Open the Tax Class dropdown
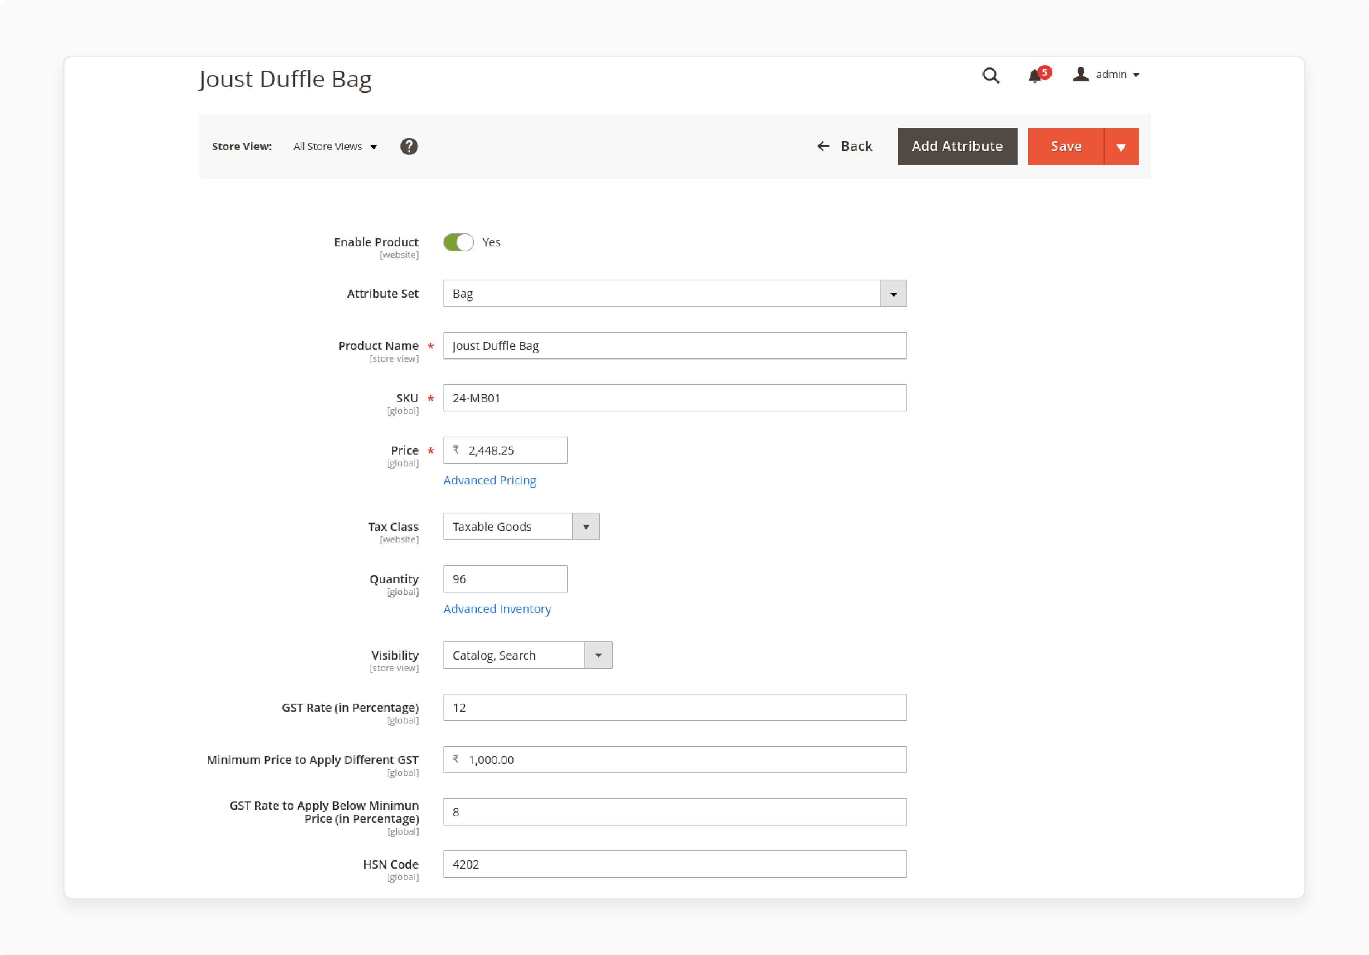 coord(521,527)
